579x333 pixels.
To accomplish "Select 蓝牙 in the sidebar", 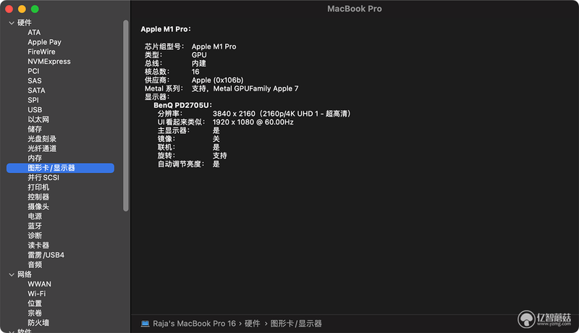I will (x=35, y=226).
